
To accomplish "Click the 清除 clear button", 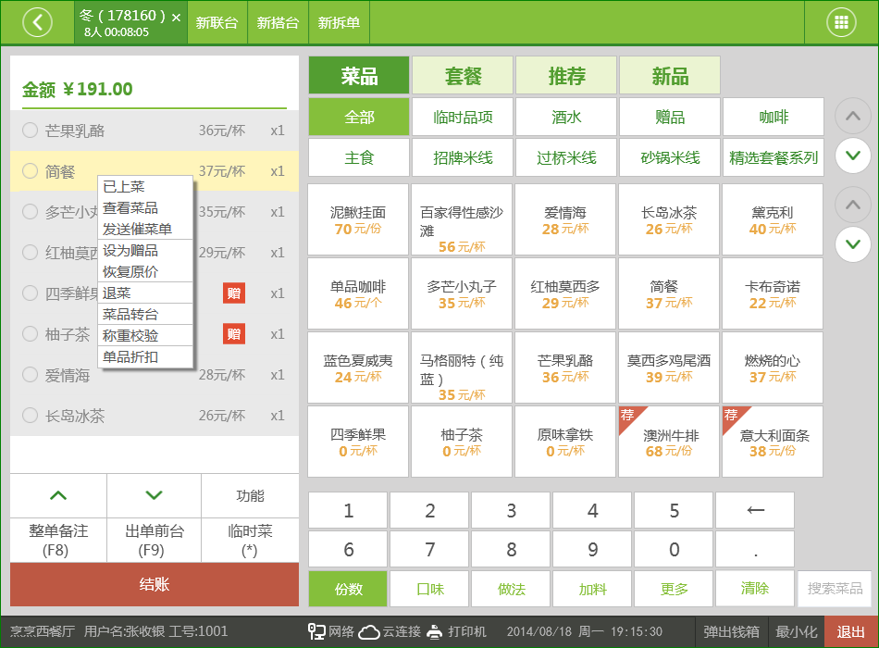I will [x=755, y=589].
